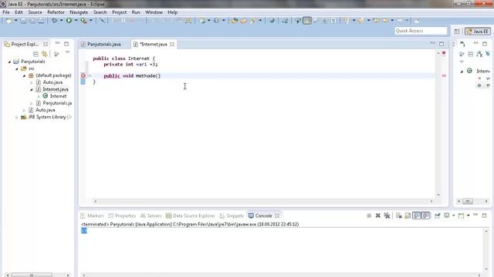This screenshot has height=277, width=494.
Task: Click the error marker beside methode() line
Action: point(83,75)
